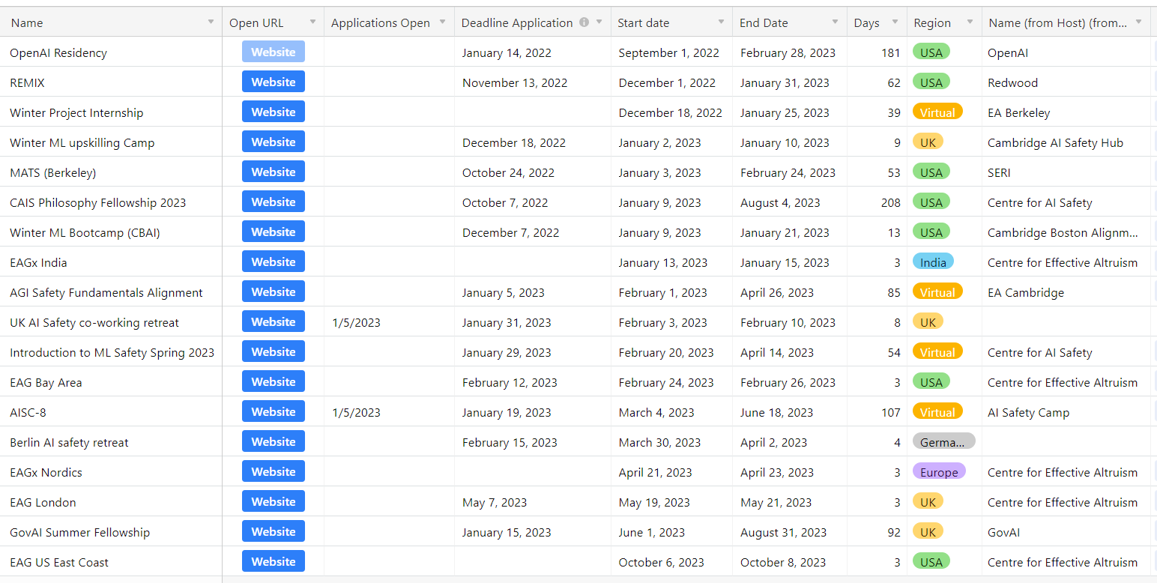Image resolution: width=1157 pixels, height=583 pixels.
Task: Select the Europe region tag for EAGx Nordics
Action: [x=938, y=472]
